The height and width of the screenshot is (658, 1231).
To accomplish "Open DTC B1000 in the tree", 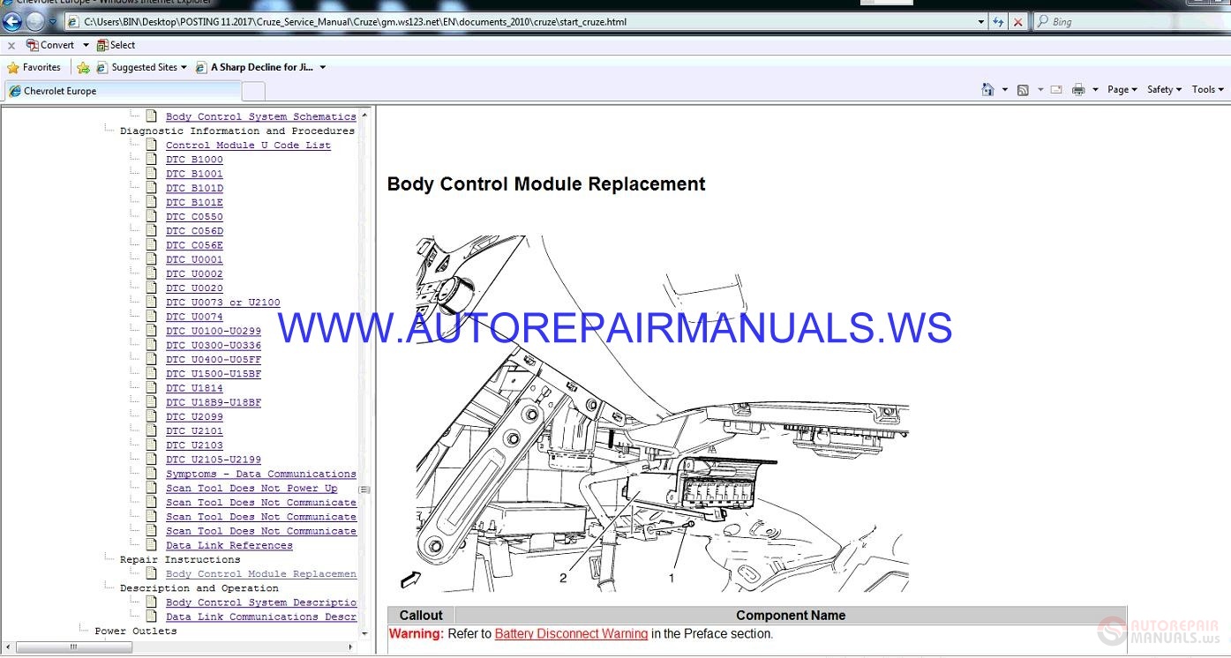I will 194,160.
